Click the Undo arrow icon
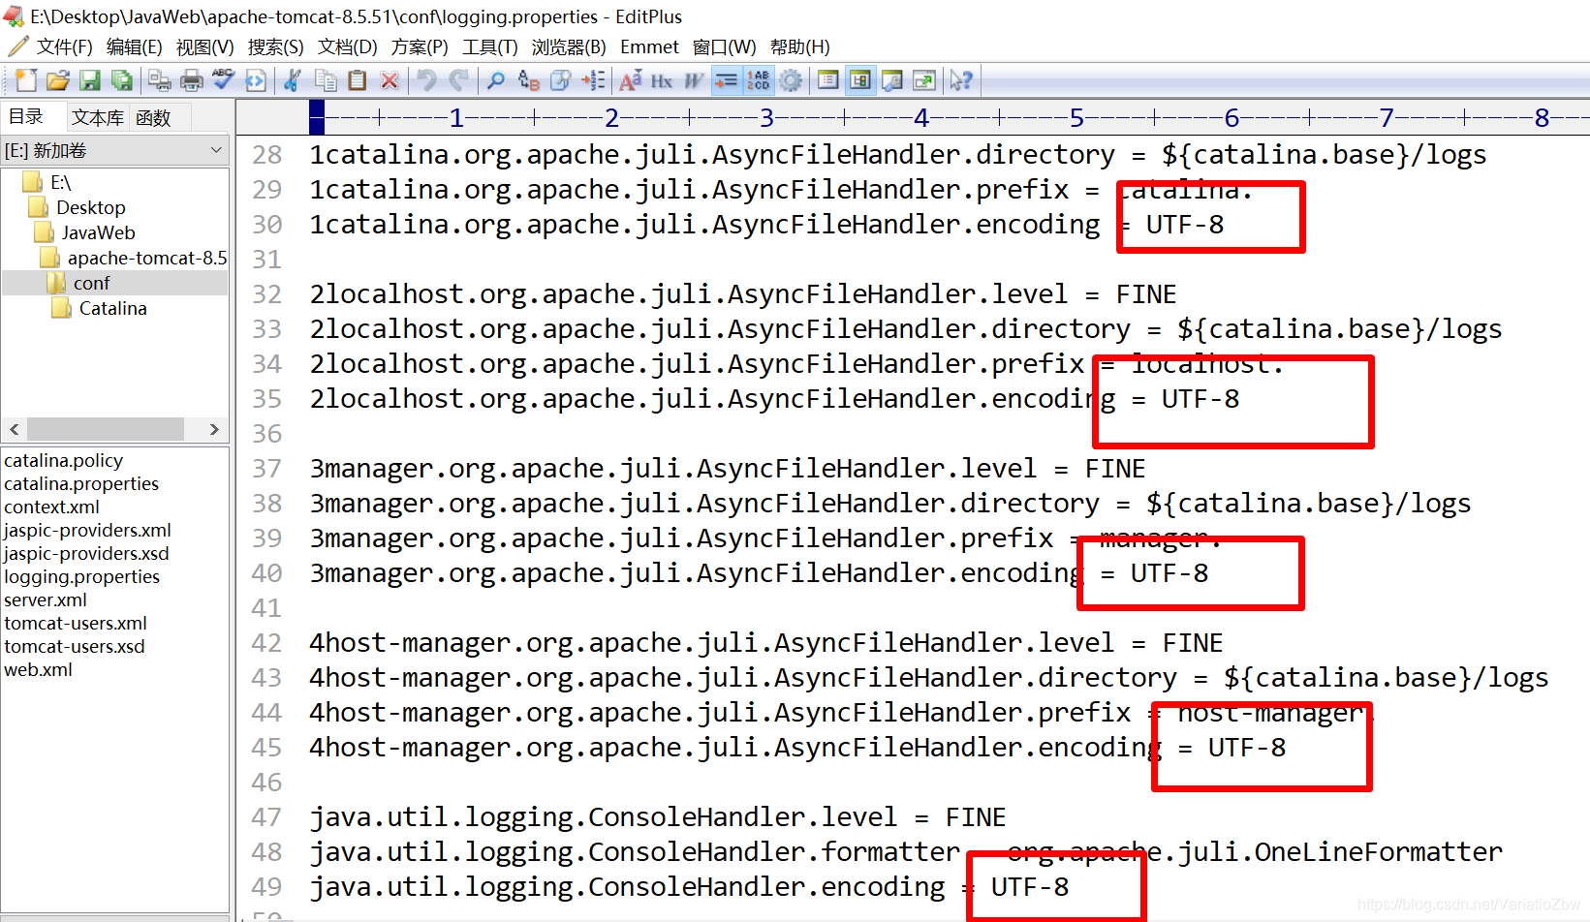This screenshot has height=922, width=1590. pyautogui.click(x=427, y=80)
